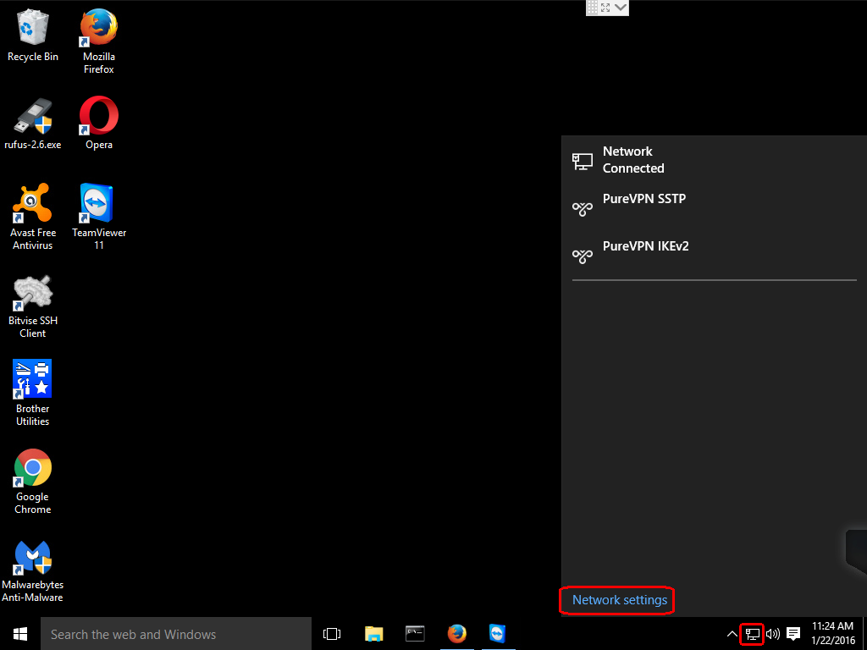Open the Network settings link
The image size is (867, 650).
click(619, 600)
